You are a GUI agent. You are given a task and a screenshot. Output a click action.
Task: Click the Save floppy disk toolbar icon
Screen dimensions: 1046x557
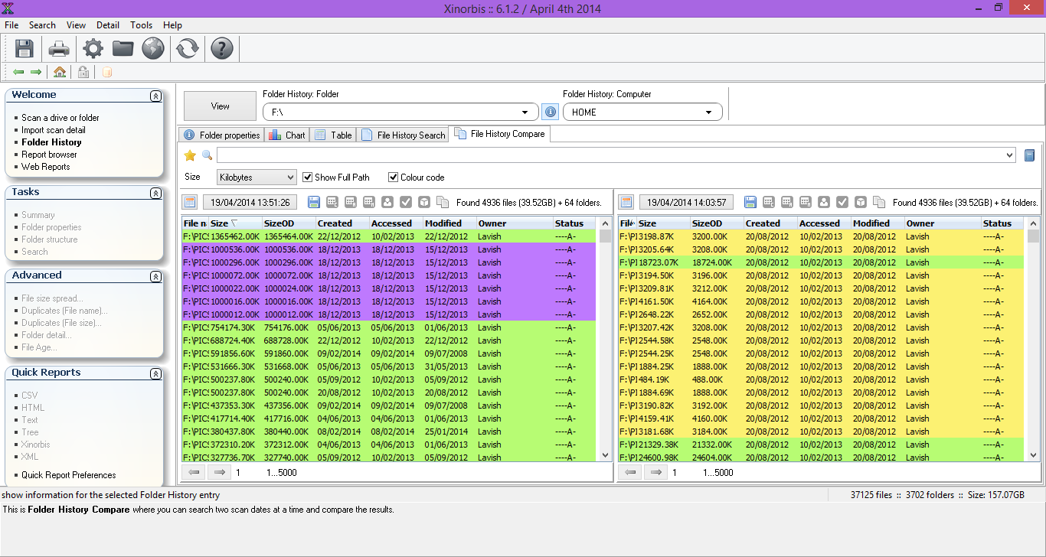pyautogui.click(x=25, y=49)
